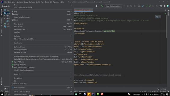Click the green Run 'All Tests' play icon
The width and height of the screenshot is (170, 96).
coord(13,62)
